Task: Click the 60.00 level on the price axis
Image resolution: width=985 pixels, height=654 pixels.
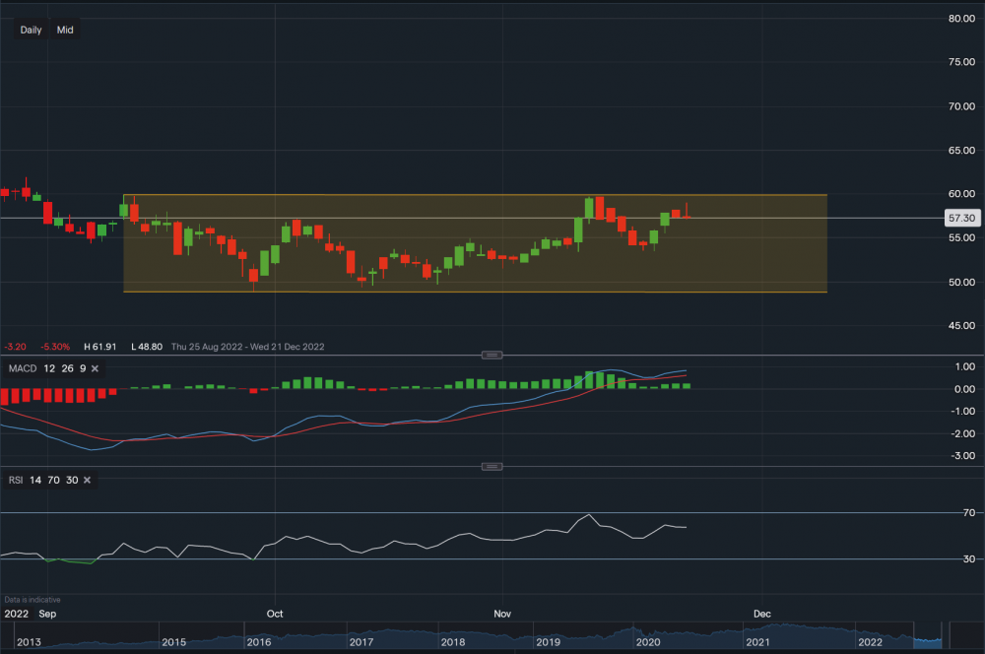Action: (961, 194)
